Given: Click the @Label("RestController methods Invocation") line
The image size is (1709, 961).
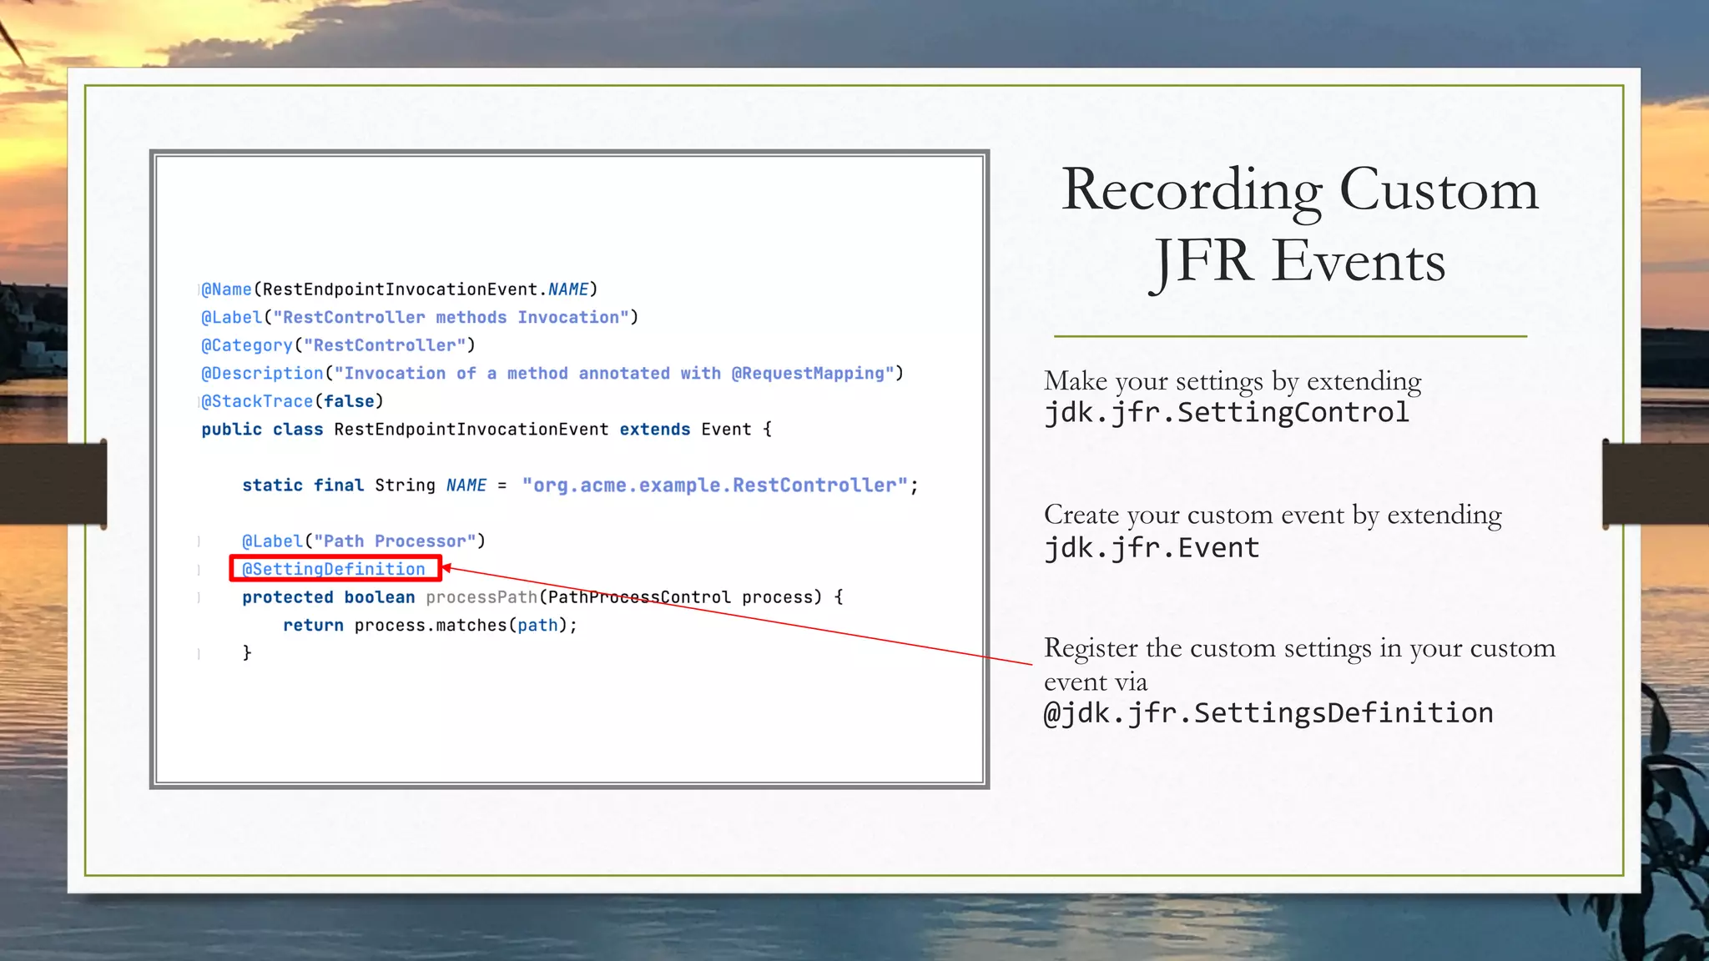Looking at the screenshot, I should 420,318.
